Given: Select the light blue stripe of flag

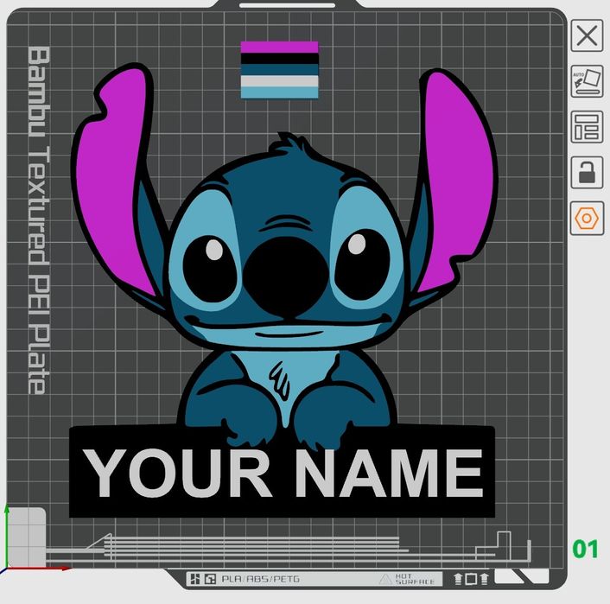Looking at the screenshot, I should (x=279, y=92).
